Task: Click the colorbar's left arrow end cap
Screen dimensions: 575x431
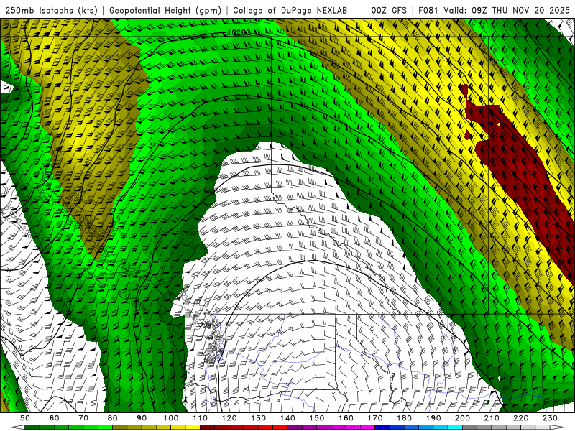Action: tap(17, 427)
